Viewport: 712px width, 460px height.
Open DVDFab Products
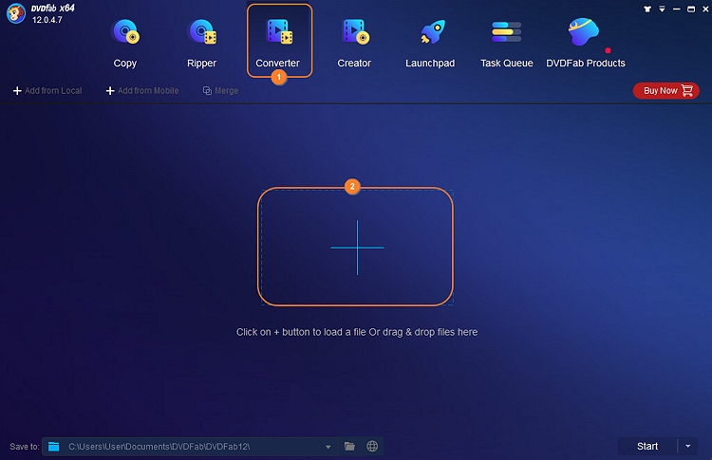pyautogui.click(x=586, y=43)
